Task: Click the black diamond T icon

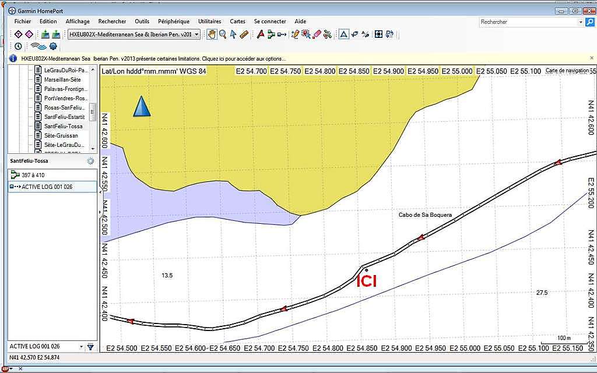Action: coord(18,34)
